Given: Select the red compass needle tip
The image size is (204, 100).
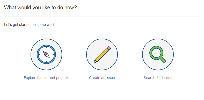Looking at the screenshot, I should pyautogui.click(x=45, y=53).
